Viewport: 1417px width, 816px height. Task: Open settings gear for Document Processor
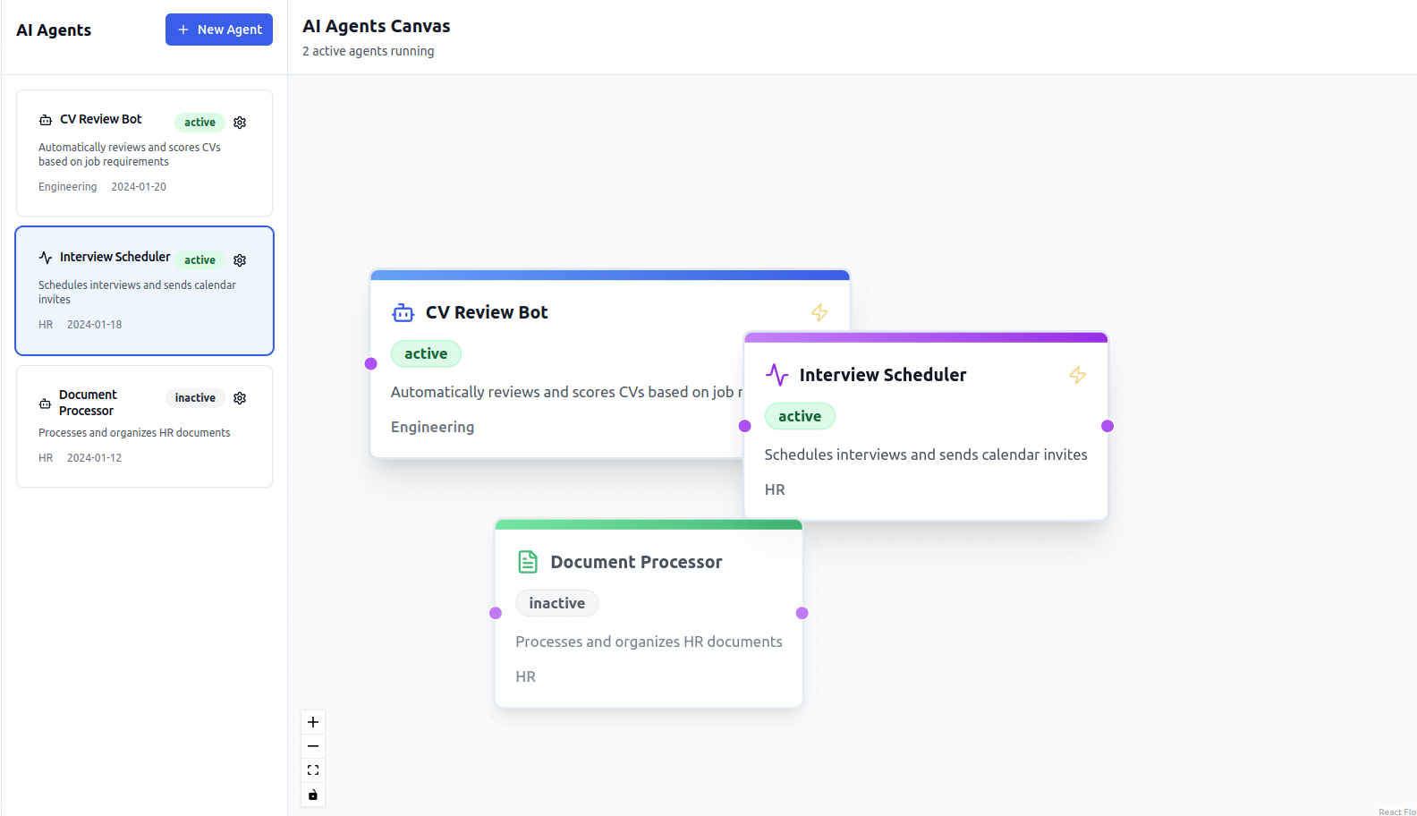tap(240, 398)
